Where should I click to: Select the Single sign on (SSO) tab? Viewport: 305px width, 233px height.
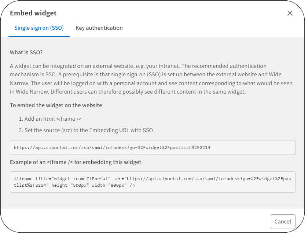39,28
